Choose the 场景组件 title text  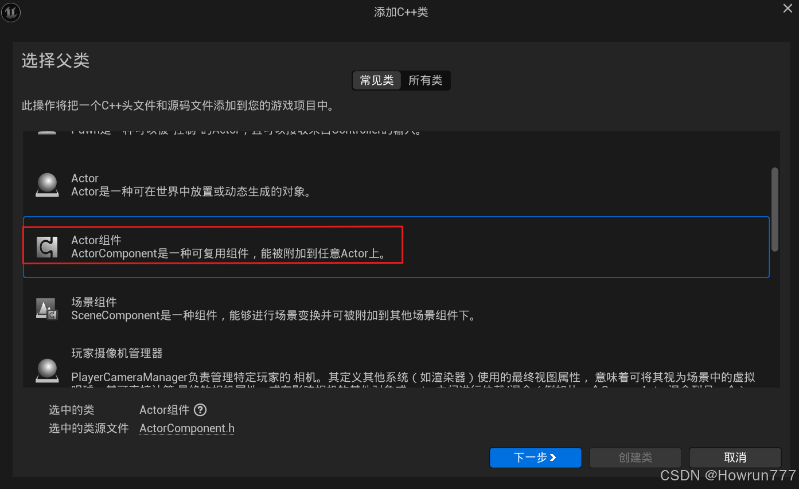(x=94, y=302)
